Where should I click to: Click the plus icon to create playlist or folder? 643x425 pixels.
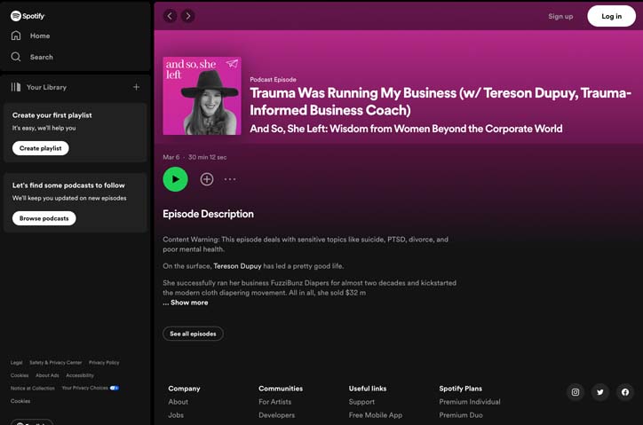click(x=136, y=87)
